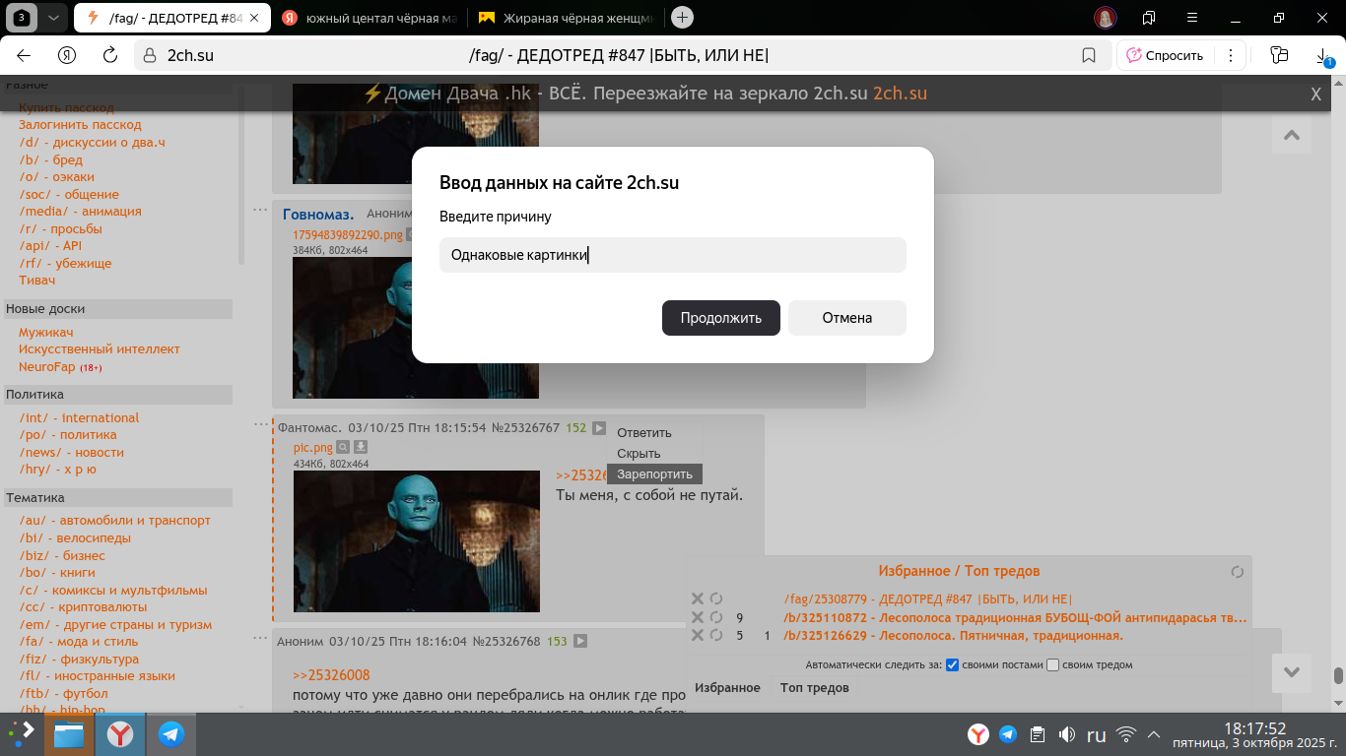Check the 'своим тредом' checkbox

[x=1052, y=664]
